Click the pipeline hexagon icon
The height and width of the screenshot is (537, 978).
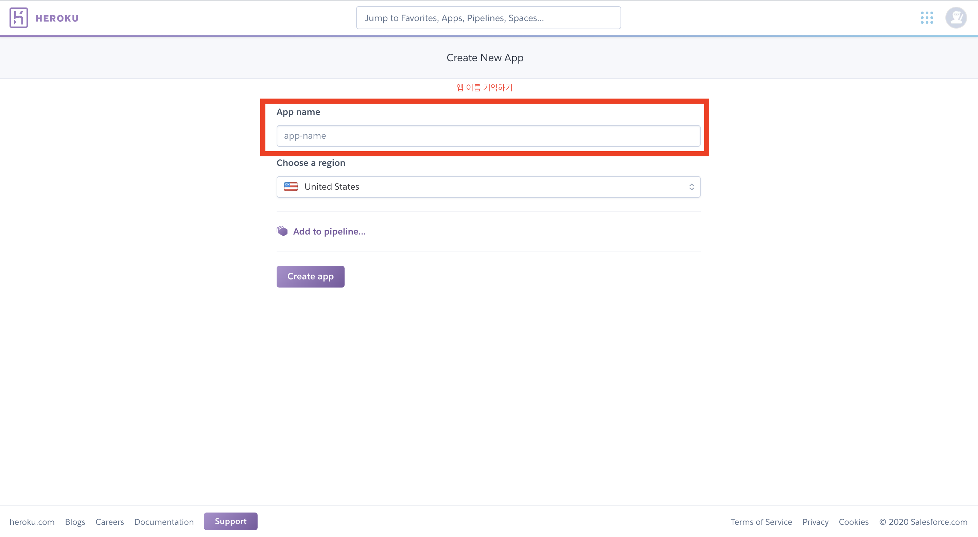[282, 231]
